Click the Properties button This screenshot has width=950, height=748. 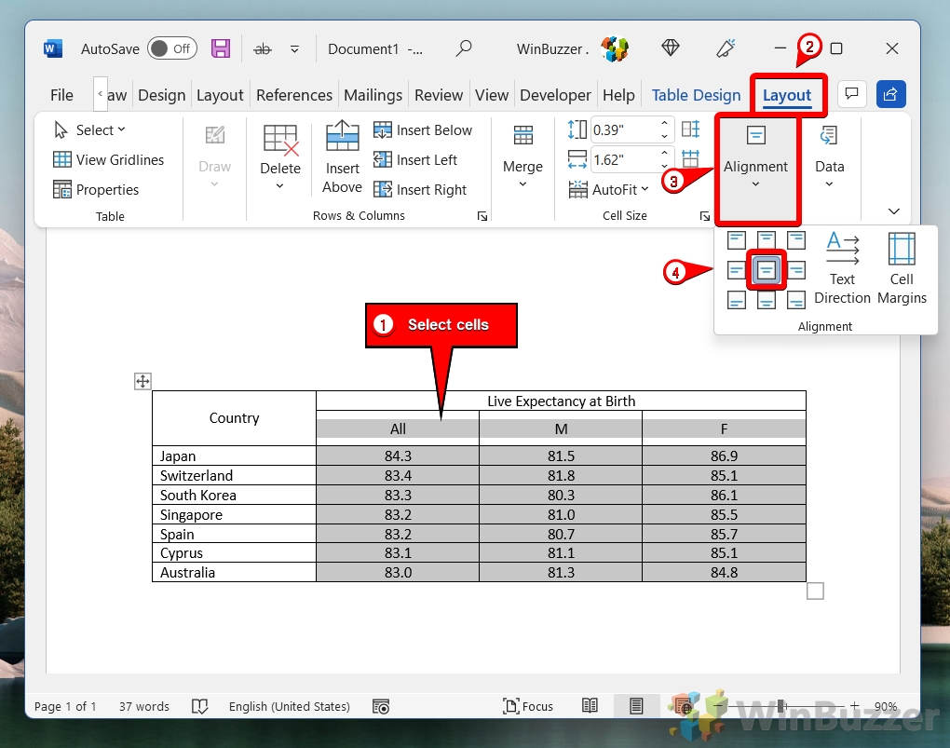tap(96, 190)
